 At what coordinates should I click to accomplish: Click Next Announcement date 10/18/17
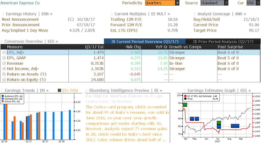pos(86,19)
